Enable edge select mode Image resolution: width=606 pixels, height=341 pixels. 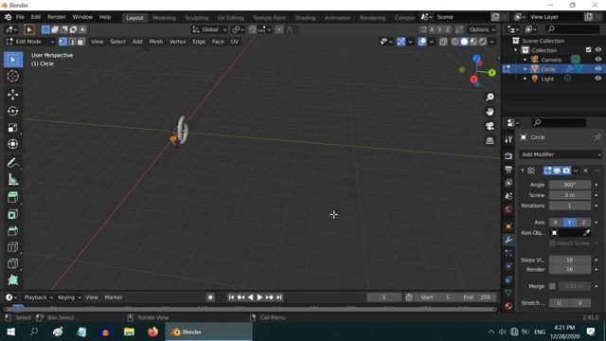click(x=72, y=42)
